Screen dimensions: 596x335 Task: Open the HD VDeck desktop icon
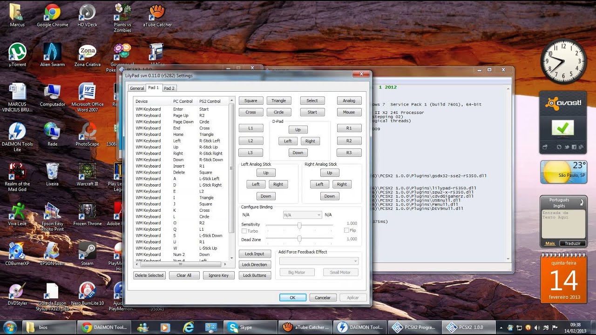pyautogui.click(x=87, y=15)
